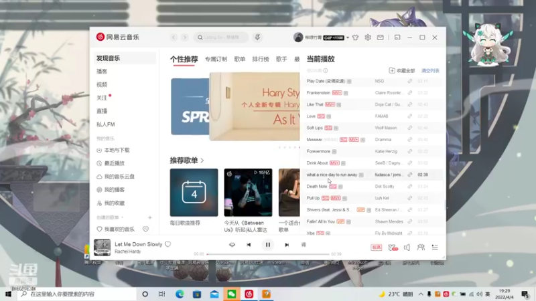The image size is (536, 301).
Task: Seek in the playback progress bar
Action: pos(267,254)
